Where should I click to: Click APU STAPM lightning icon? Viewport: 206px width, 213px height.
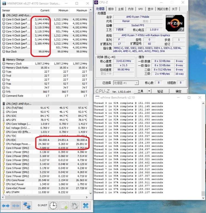click(4, 192)
